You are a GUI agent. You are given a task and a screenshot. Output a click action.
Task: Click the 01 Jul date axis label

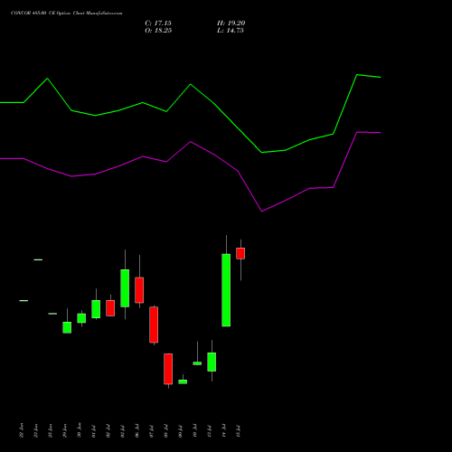pyautogui.click(x=94, y=431)
